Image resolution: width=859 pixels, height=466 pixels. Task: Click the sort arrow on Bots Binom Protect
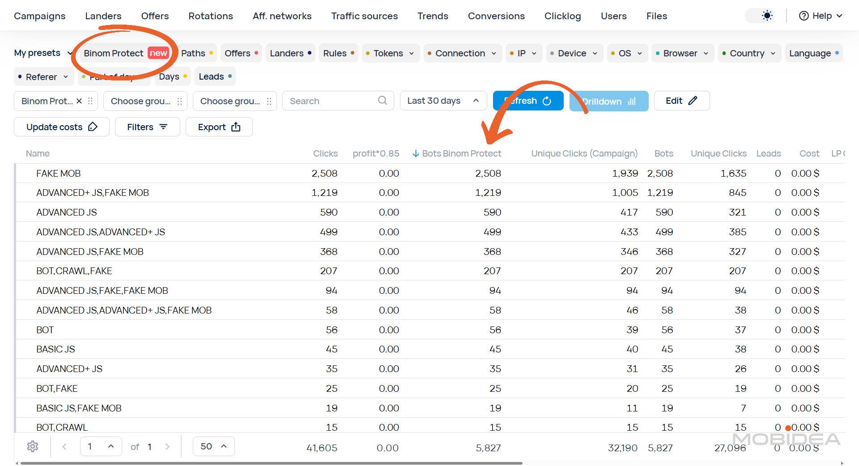coord(416,153)
